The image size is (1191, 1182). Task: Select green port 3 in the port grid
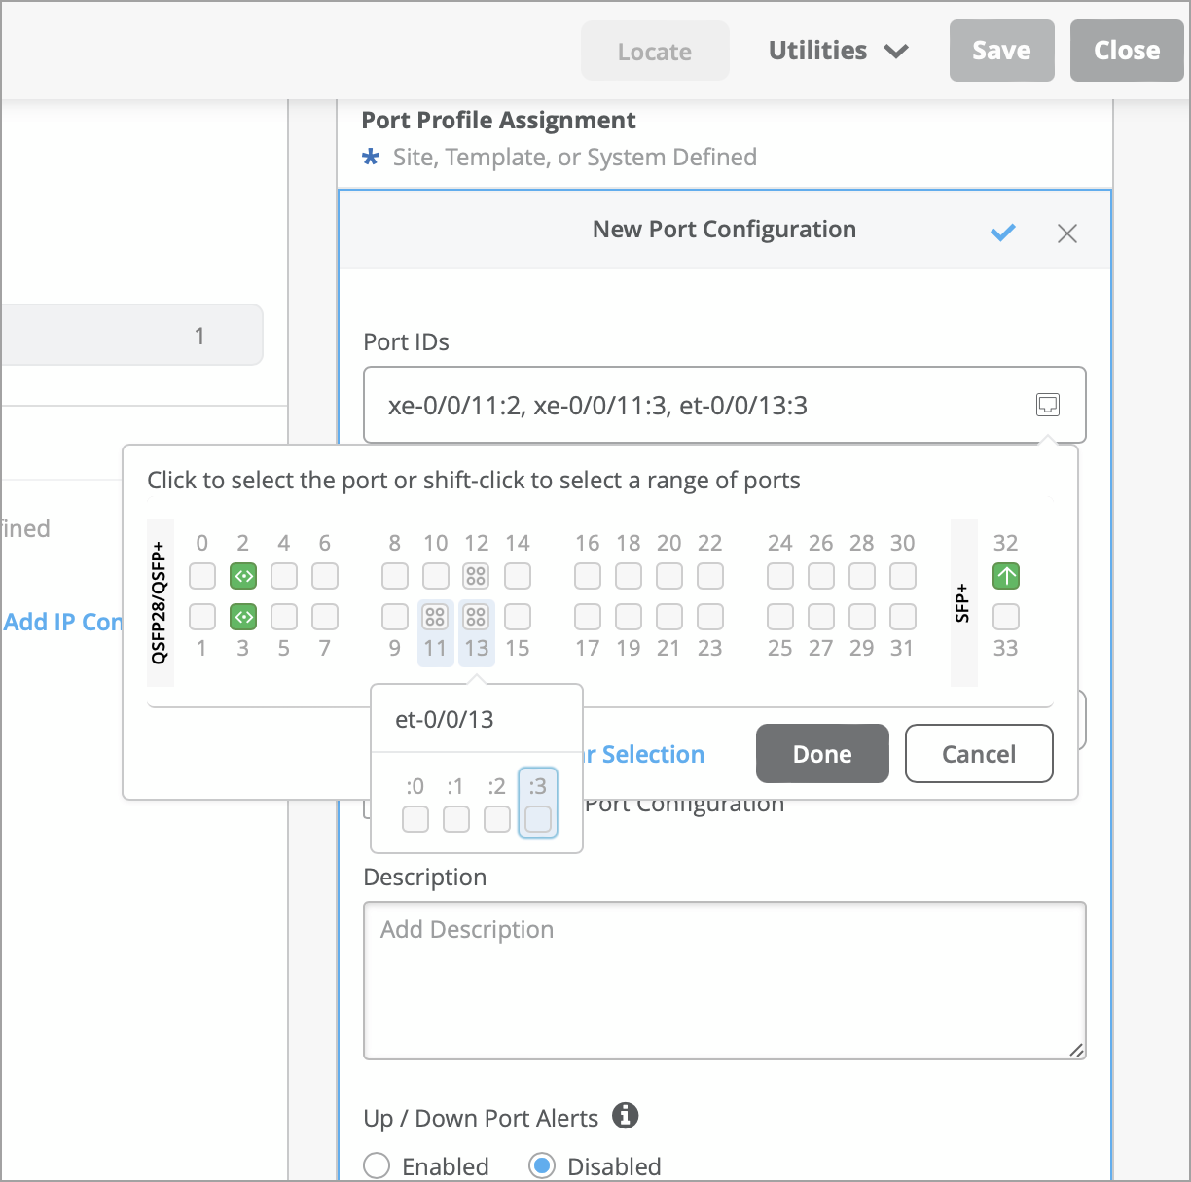click(x=243, y=617)
